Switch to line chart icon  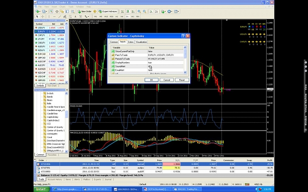click(133, 12)
